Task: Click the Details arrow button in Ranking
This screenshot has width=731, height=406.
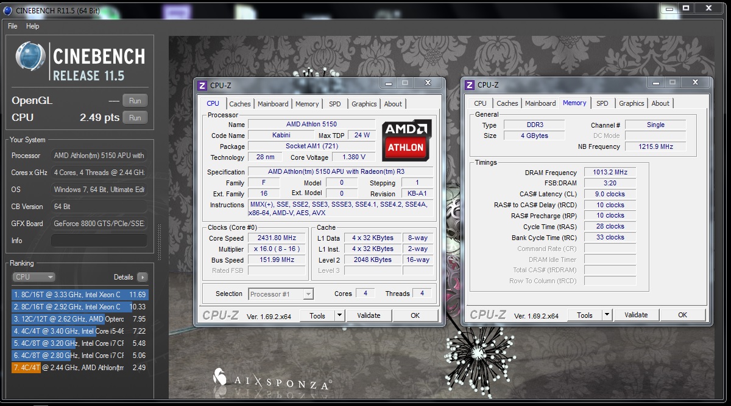Action: [x=142, y=277]
